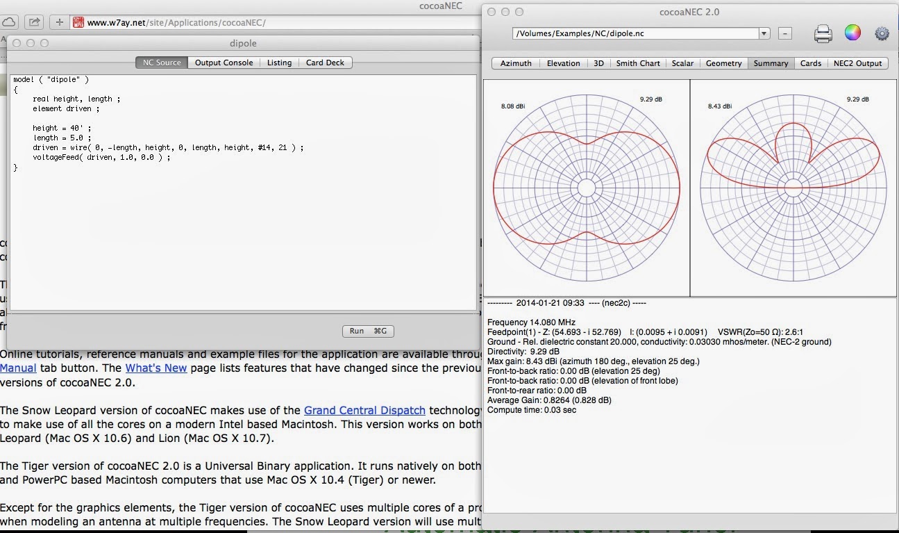This screenshot has width=899, height=533.
Task: Click the Safari share icon
Action: 35,22
